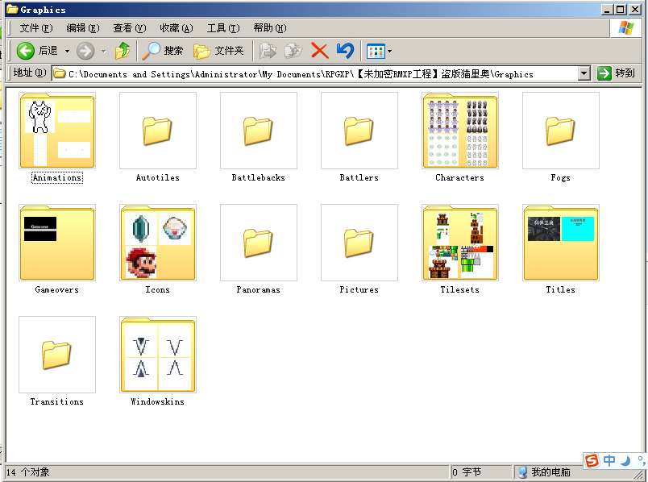Click the Tilesets name label
The height and width of the screenshot is (482, 648).
[460, 290]
